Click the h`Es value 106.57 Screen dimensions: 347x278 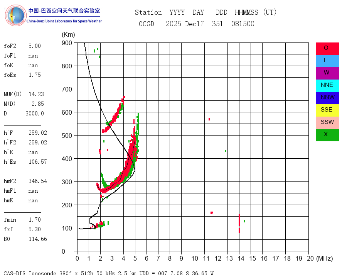click(x=38, y=162)
